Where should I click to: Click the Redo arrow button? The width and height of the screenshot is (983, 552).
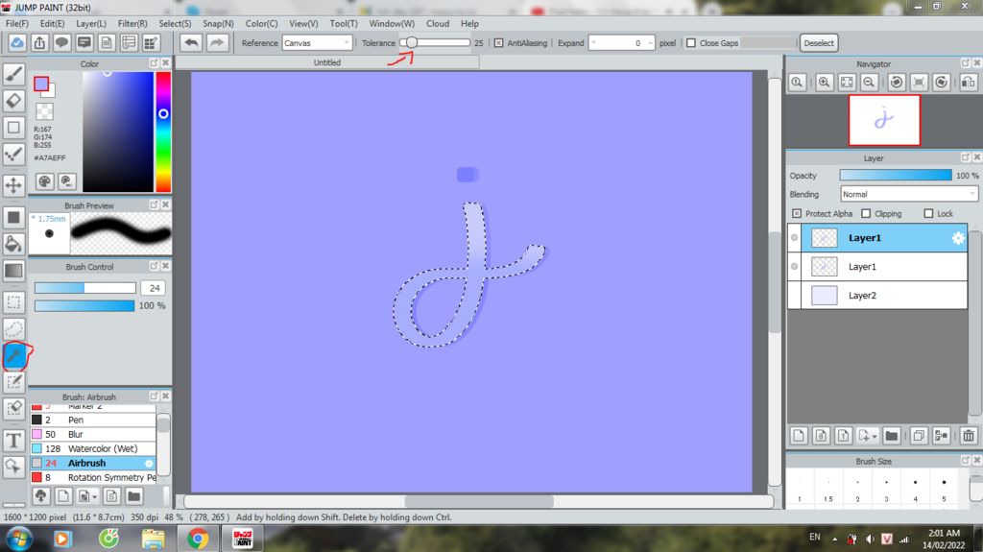216,42
